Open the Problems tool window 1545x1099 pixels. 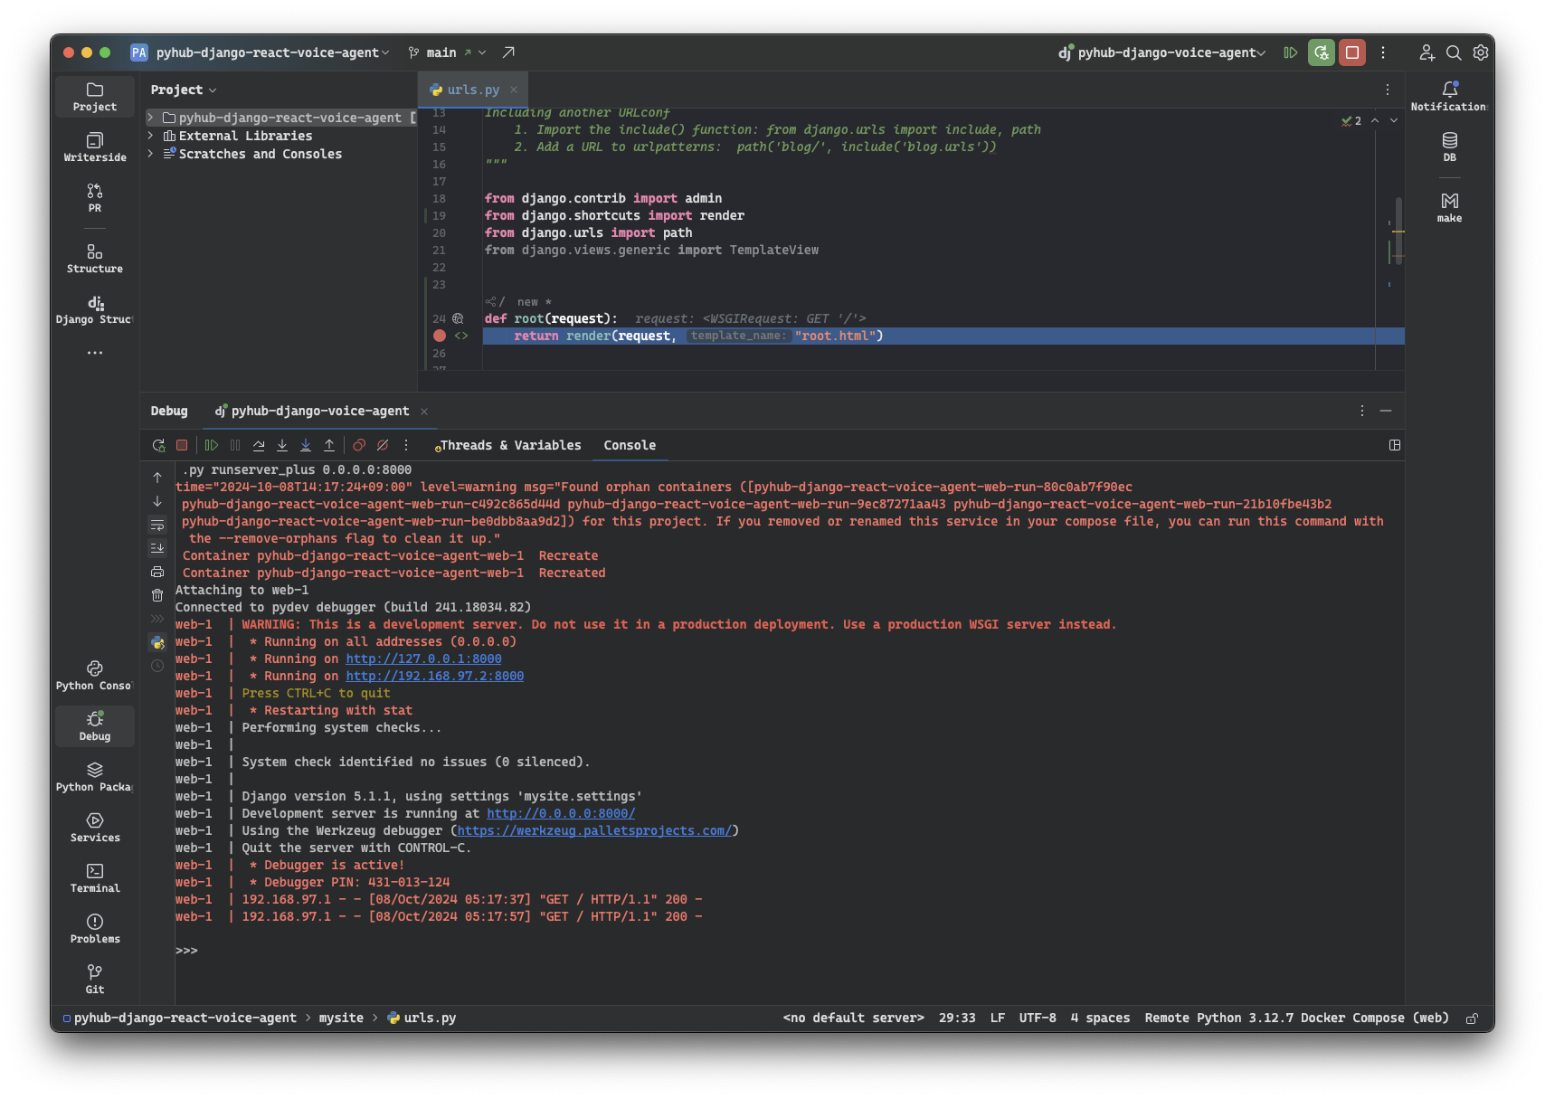tap(95, 928)
